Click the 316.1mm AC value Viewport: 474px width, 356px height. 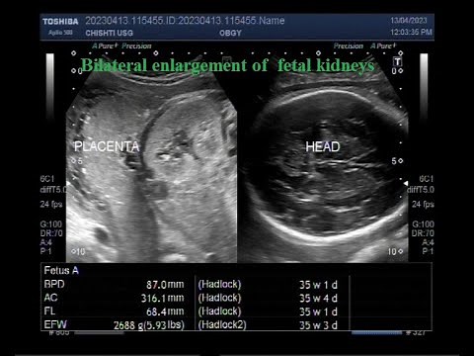(162, 298)
